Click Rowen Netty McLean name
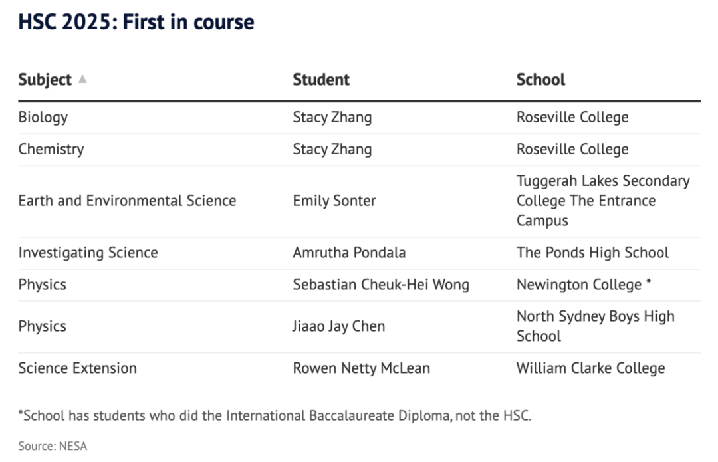The image size is (718, 462). [x=361, y=368]
